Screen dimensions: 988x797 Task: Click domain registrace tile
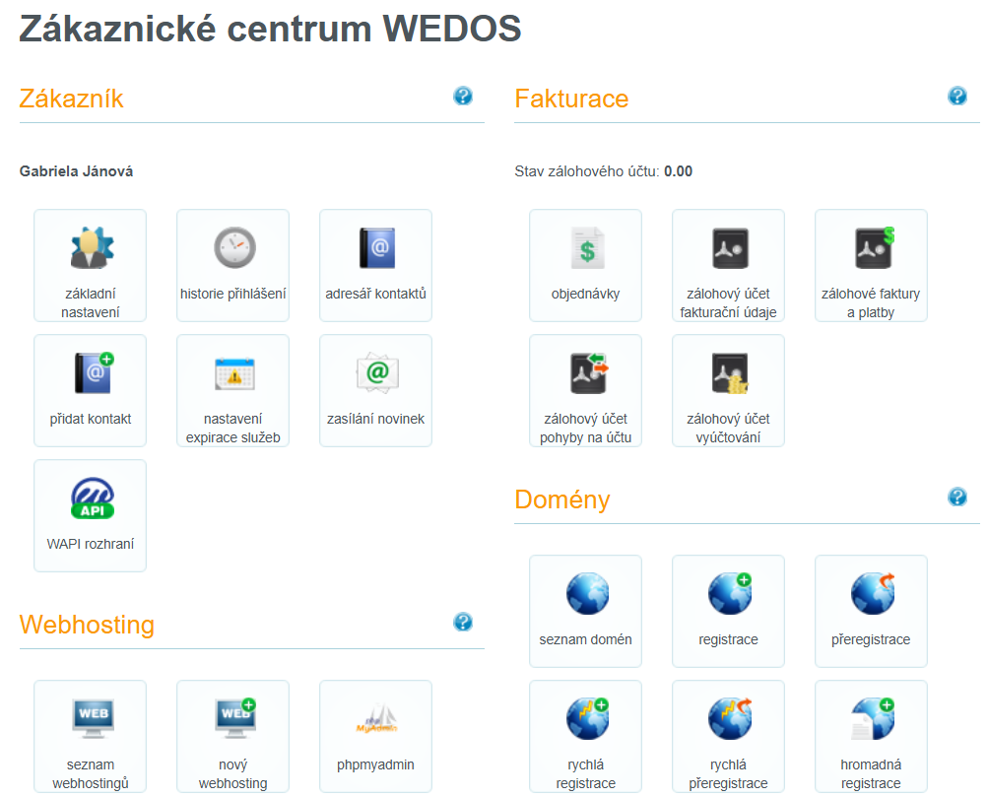(728, 611)
